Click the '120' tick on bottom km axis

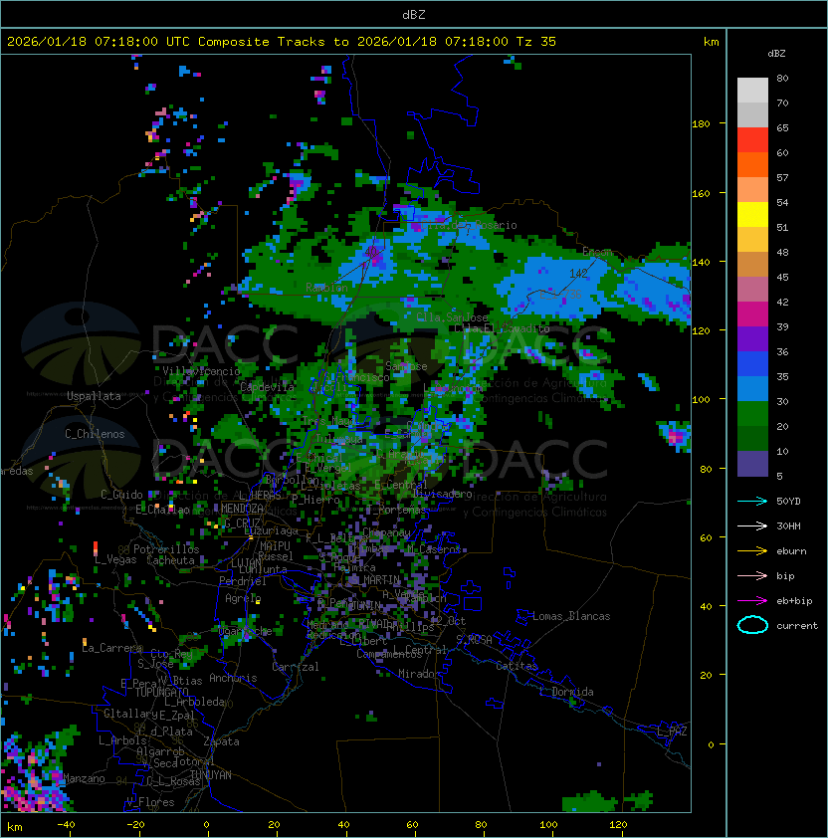pyautogui.click(x=618, y=825)
